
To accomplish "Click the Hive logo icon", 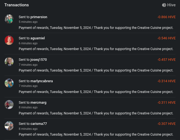I will (x=164, y=5).
